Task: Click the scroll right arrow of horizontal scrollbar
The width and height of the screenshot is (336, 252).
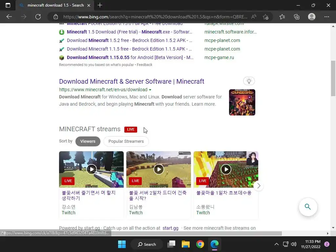Action: (328, 233)
